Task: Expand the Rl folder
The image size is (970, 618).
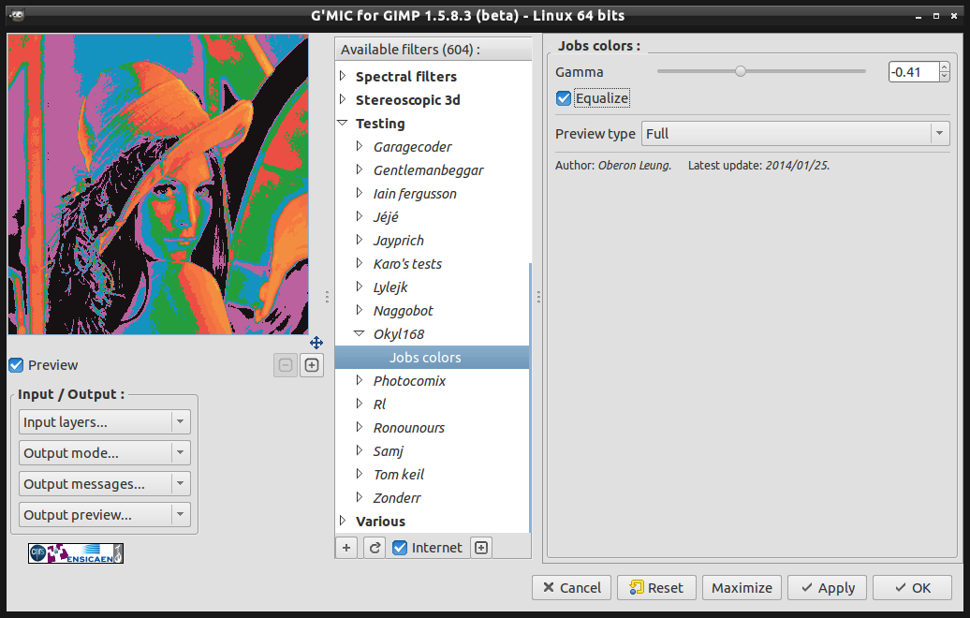Action: coord(360,404)
